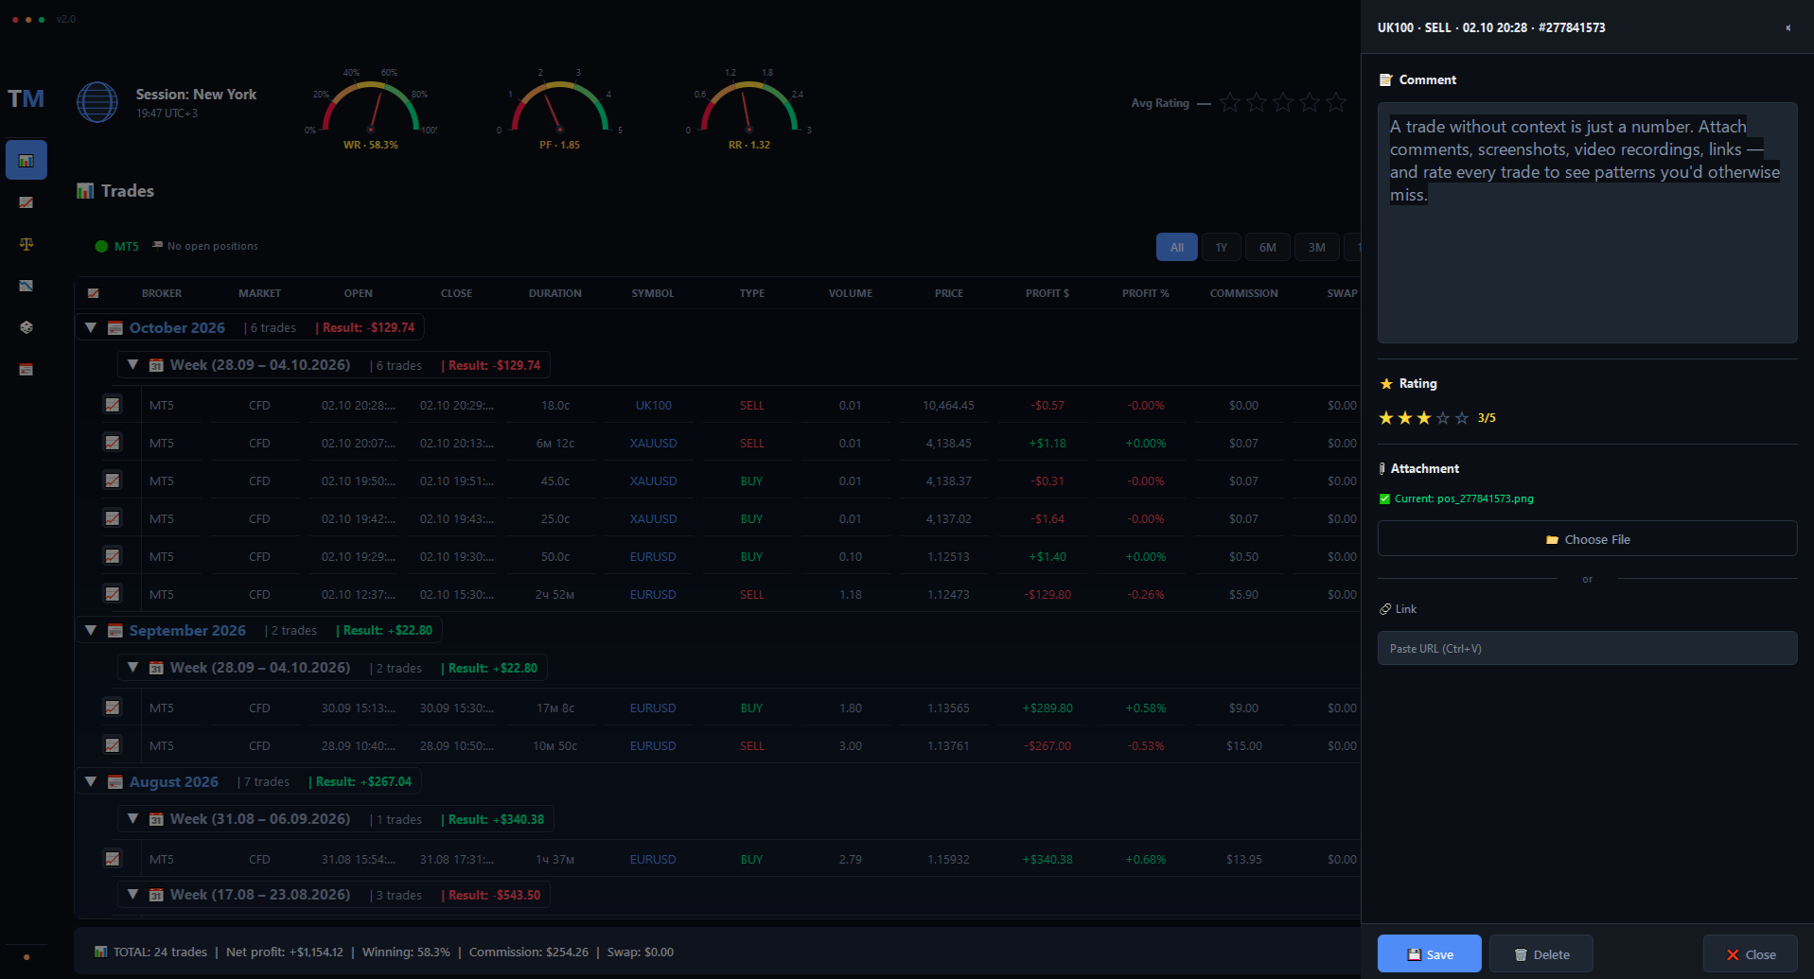Focus the Paste URL link field
1814x979 pixels.
pos(1587,648)
